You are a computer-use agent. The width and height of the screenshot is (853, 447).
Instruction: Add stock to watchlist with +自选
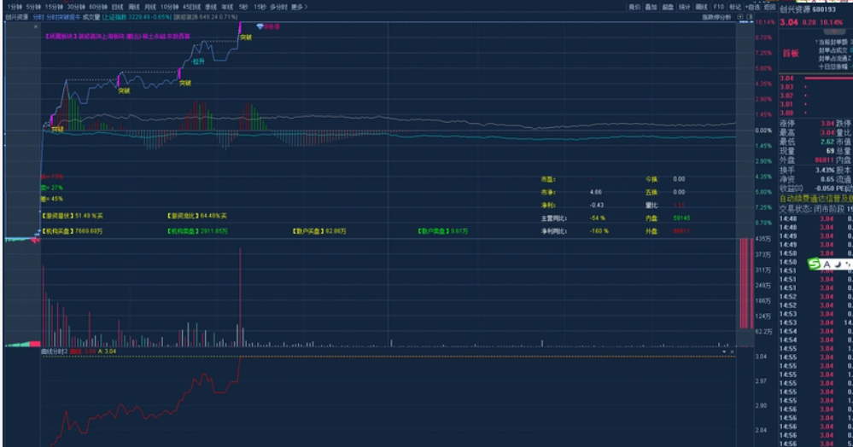pos(753,6)
